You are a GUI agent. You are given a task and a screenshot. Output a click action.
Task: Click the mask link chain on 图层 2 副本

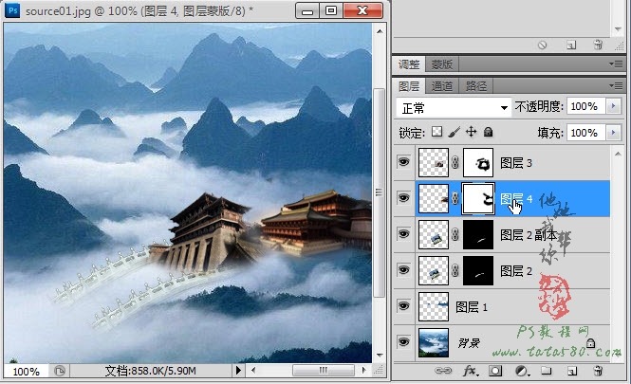click(455, 234)
